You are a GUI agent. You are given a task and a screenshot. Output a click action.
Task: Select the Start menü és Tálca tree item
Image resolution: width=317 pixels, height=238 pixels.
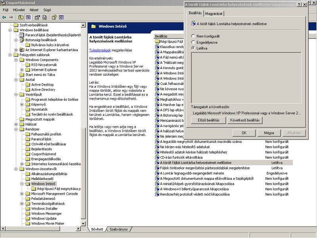click(x=40, y=75)
